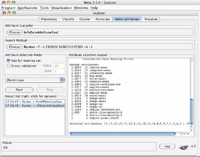Open the Program menu
Screen dimensions: 200x157
coord(8,8)
